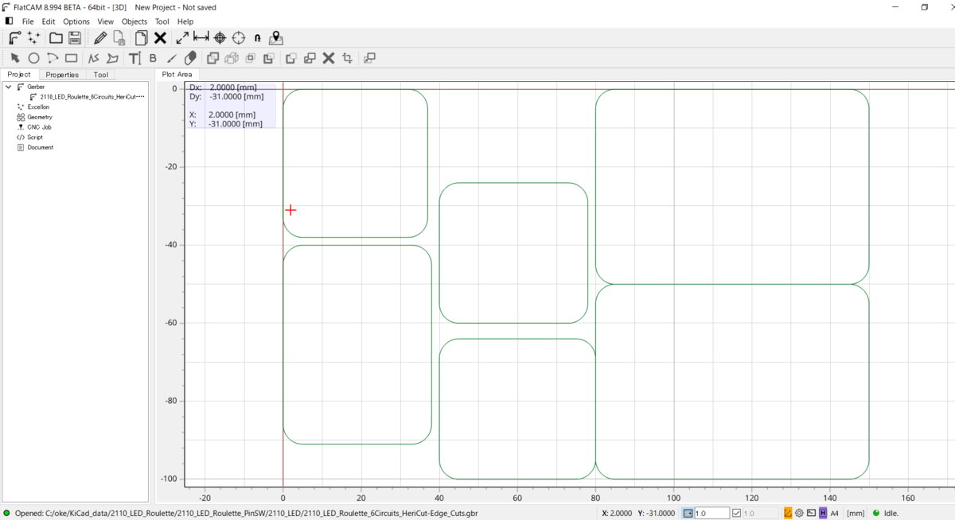Select the Geometry tree item
Image resolution: width=955 pixels, height=520 pixels.
(40, 117)
